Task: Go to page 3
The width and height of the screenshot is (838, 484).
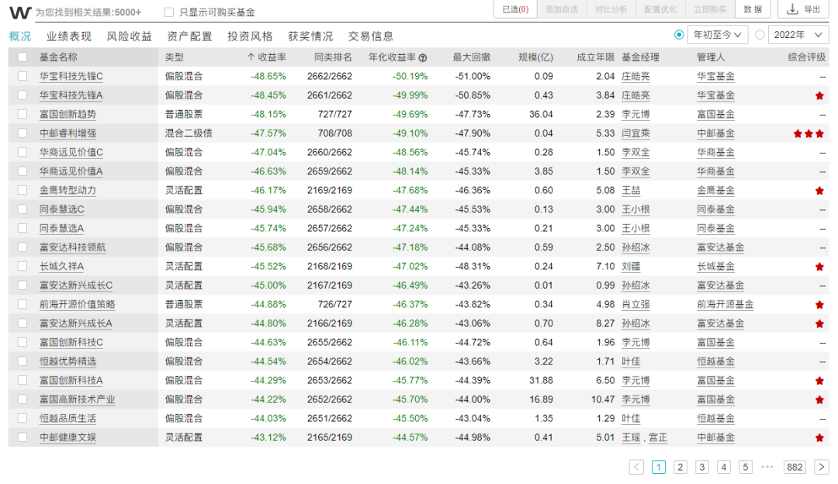Action: click(701, 467)
